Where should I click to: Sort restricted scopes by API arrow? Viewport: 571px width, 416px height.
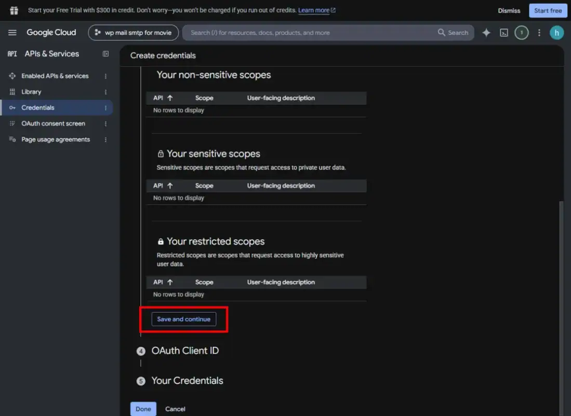(170, 282)
